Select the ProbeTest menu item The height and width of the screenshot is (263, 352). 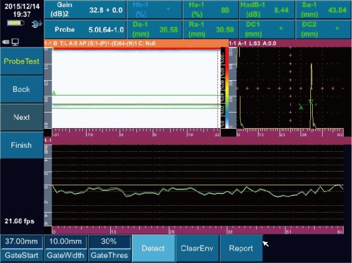point(22,61)
